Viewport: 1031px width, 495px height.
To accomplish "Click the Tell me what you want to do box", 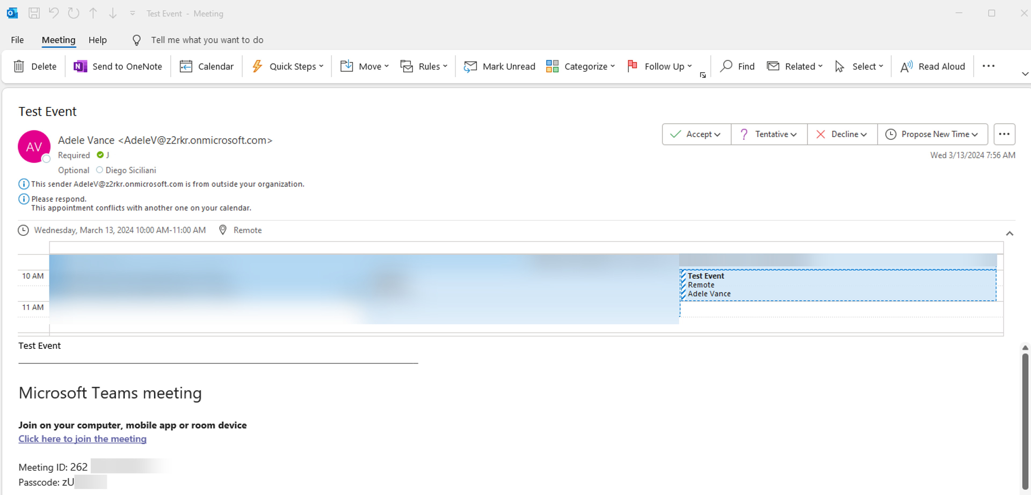I will point(207,40).
